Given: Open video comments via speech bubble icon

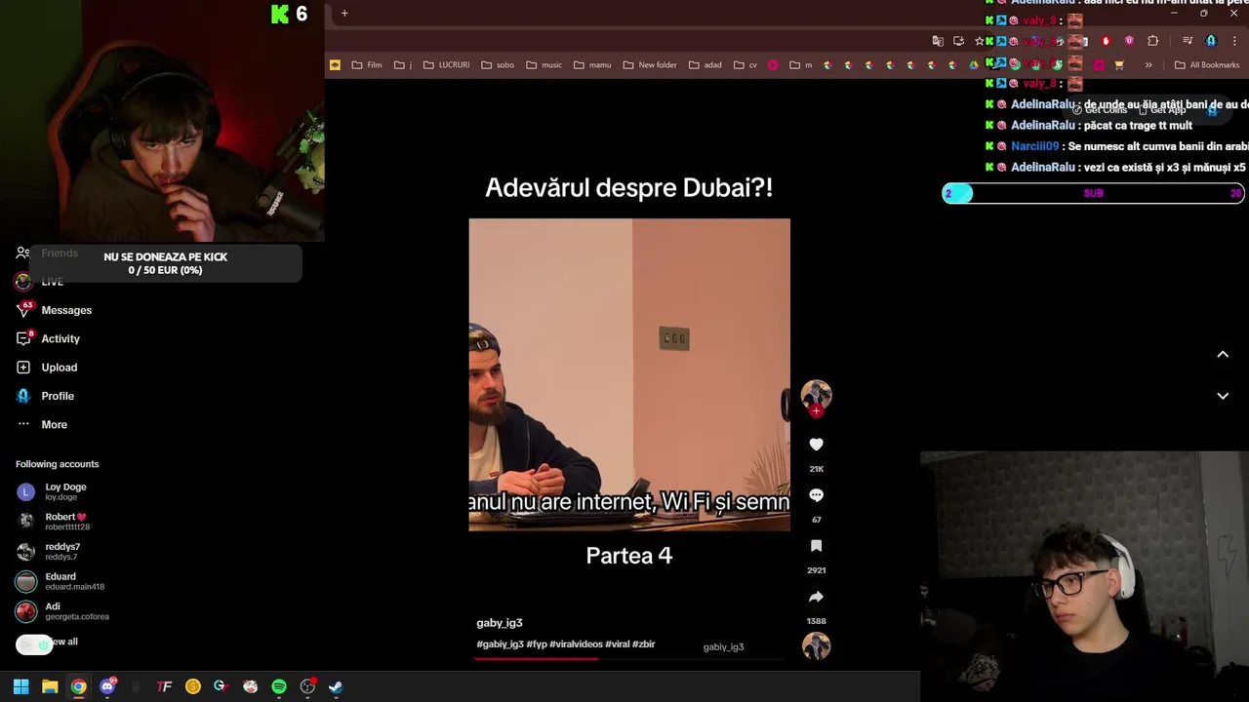Looking at the screenshot, I should pos(816,495).
